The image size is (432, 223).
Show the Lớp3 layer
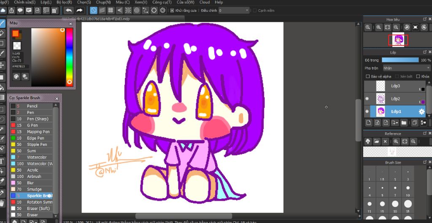coord(367,86)
